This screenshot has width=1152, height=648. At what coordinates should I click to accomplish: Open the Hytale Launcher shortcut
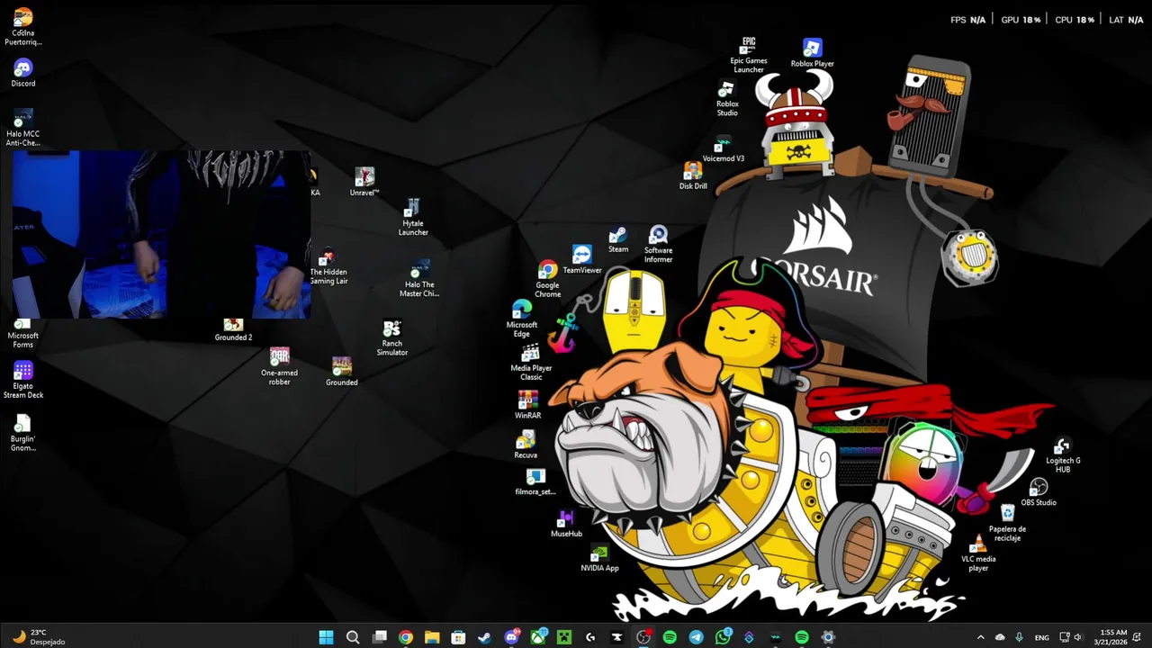pyautogui.click(x=413, y=217)
